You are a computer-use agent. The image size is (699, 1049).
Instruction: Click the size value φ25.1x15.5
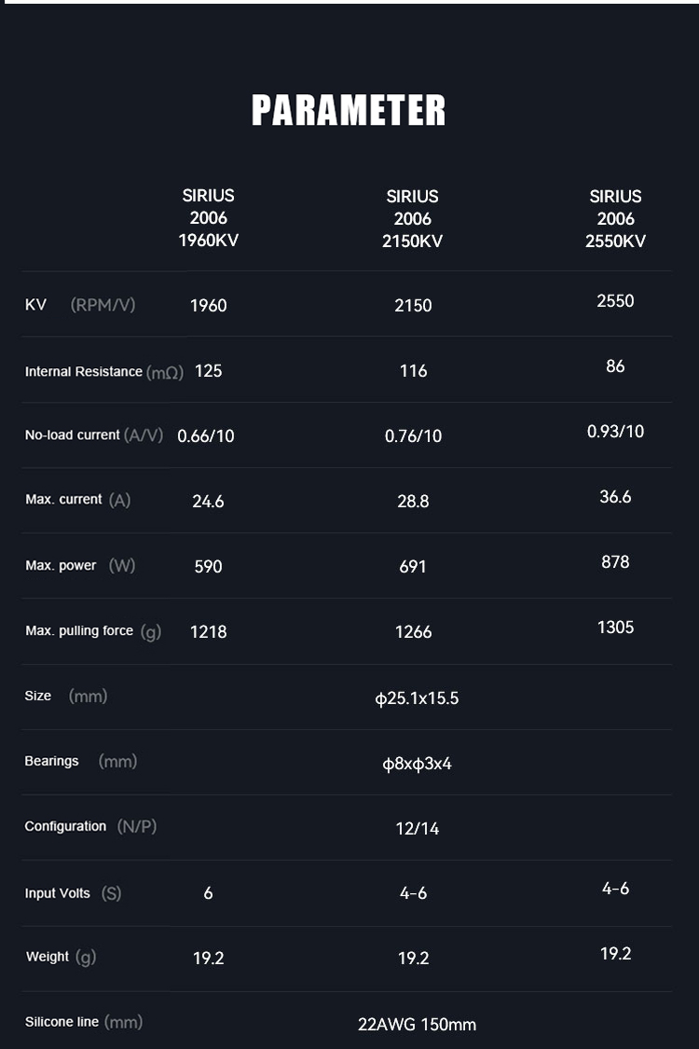click(417, 698)
